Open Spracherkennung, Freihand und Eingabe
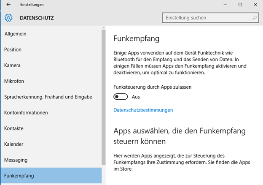 pos(51,97)
